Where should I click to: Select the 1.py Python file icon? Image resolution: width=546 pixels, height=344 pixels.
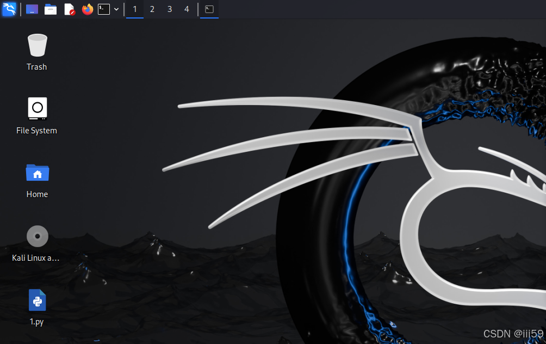point(38,300)
